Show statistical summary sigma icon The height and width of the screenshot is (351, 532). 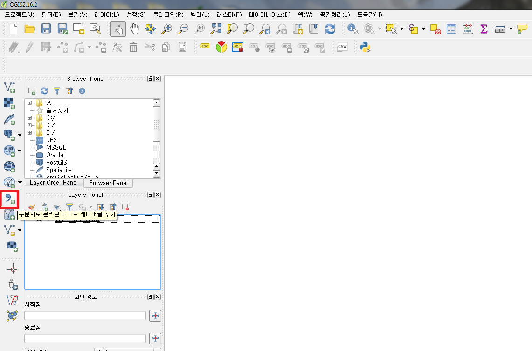(x=484, y=29)
